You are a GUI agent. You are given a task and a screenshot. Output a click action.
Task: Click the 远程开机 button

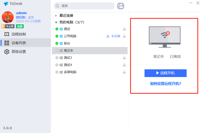click(x=166, y=73)
